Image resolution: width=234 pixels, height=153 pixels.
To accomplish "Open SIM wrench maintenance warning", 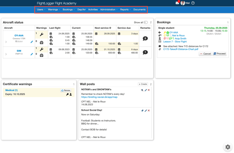I will point(42,49).
